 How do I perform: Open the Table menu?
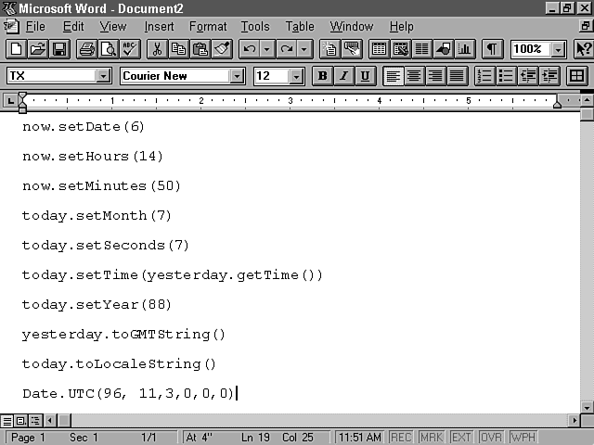point(300,27)
